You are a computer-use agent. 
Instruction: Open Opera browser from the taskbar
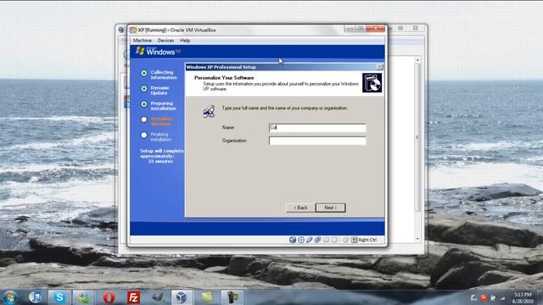(109, 297)
